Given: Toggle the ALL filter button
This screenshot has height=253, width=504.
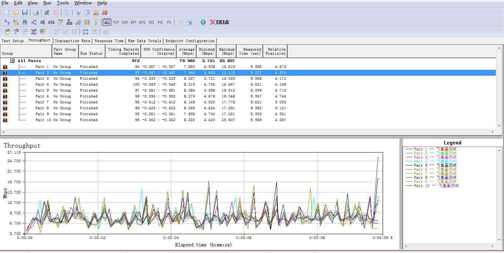Looking at the screenshot, I should (107, 23).
